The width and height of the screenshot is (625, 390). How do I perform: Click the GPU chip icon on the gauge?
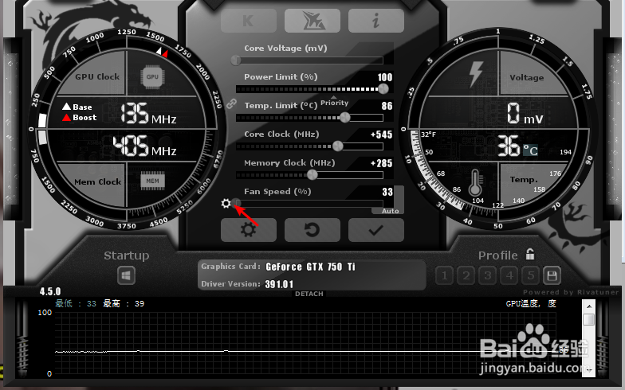152,76
